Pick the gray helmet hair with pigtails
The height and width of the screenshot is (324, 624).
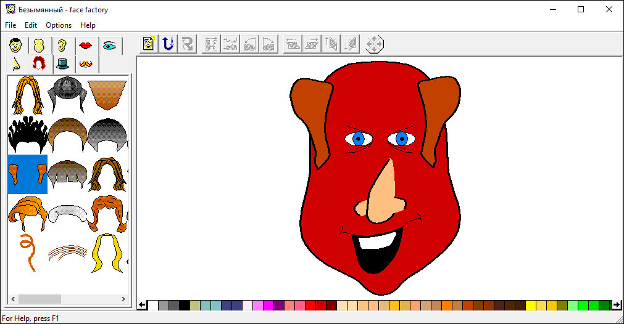[67, 95]
